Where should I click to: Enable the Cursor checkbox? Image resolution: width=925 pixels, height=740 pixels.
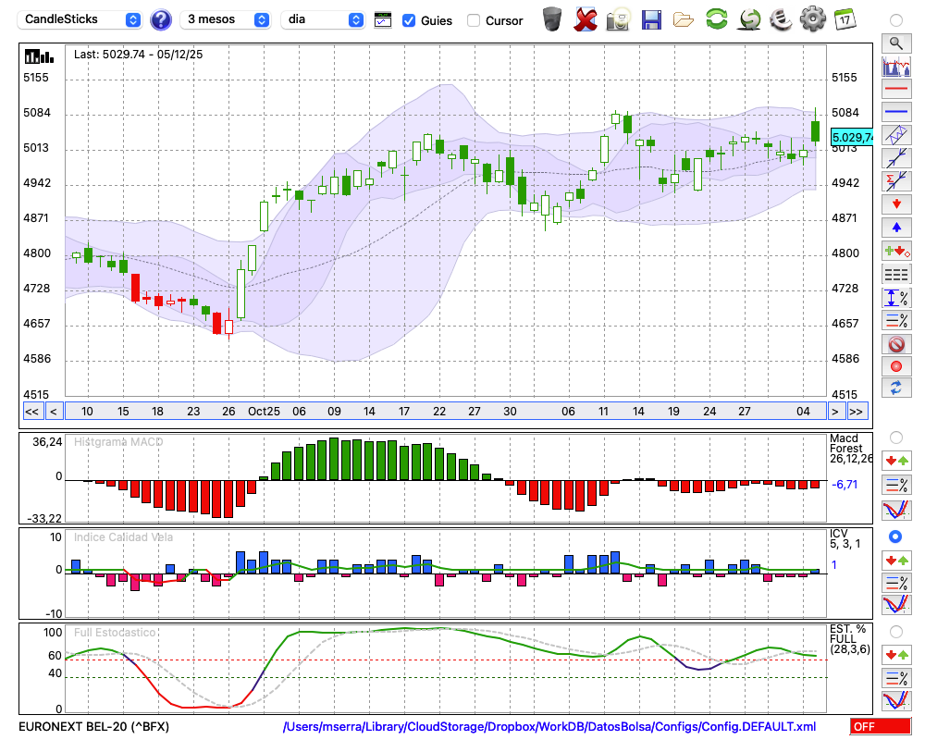(474, 20)
